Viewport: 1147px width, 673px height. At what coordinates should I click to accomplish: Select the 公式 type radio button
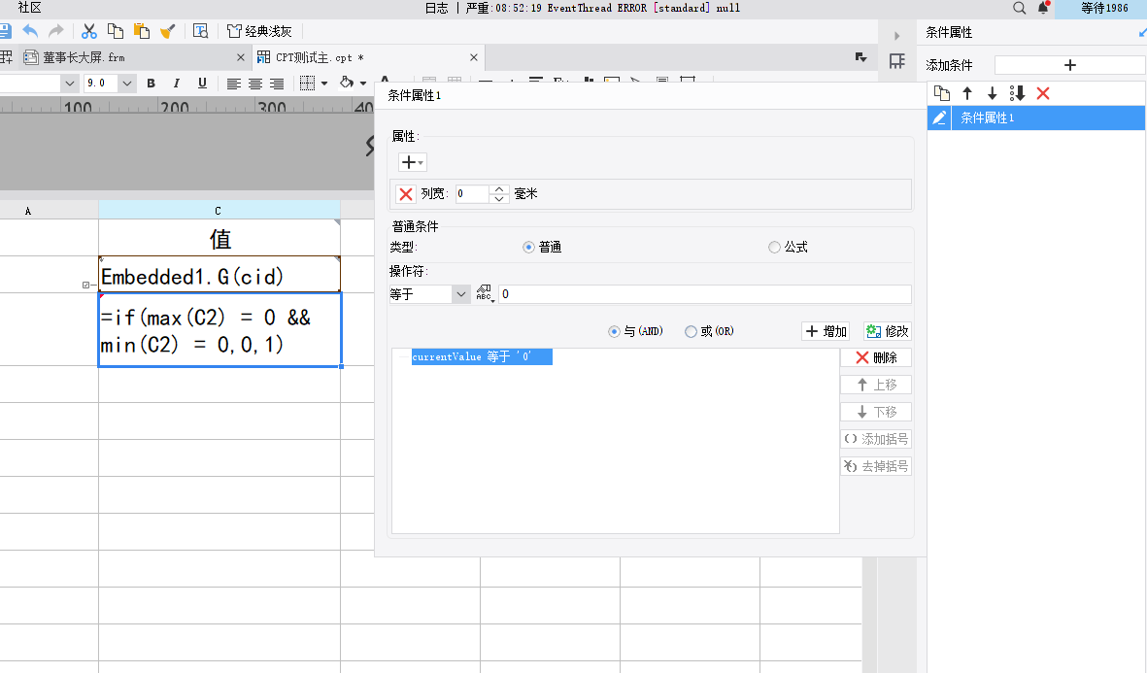(774, 248)
